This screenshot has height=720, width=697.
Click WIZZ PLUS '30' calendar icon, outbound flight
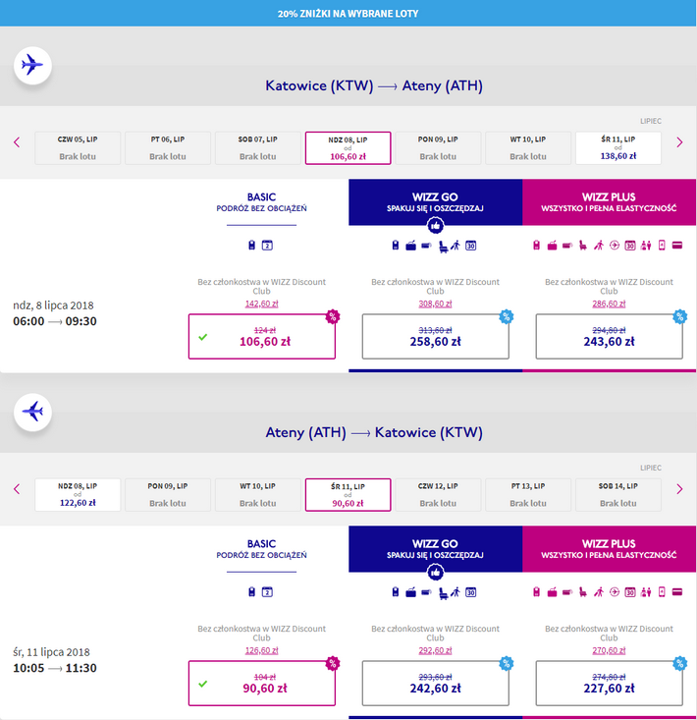tap(630, 246)
